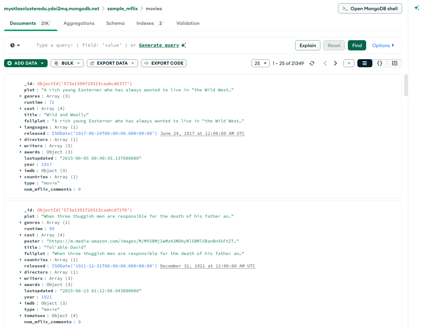Open EXPORT DATA dropdown
The image size is (424, 328).
[x=112, y=63]
